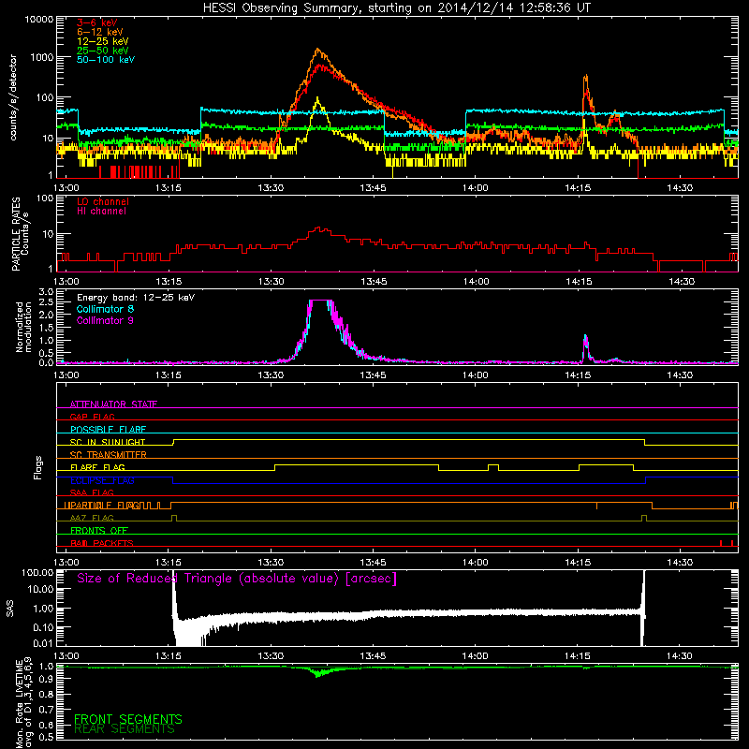Select the 12-25 keV legend label
Screen dimensions: 749x749
(103, 41)
